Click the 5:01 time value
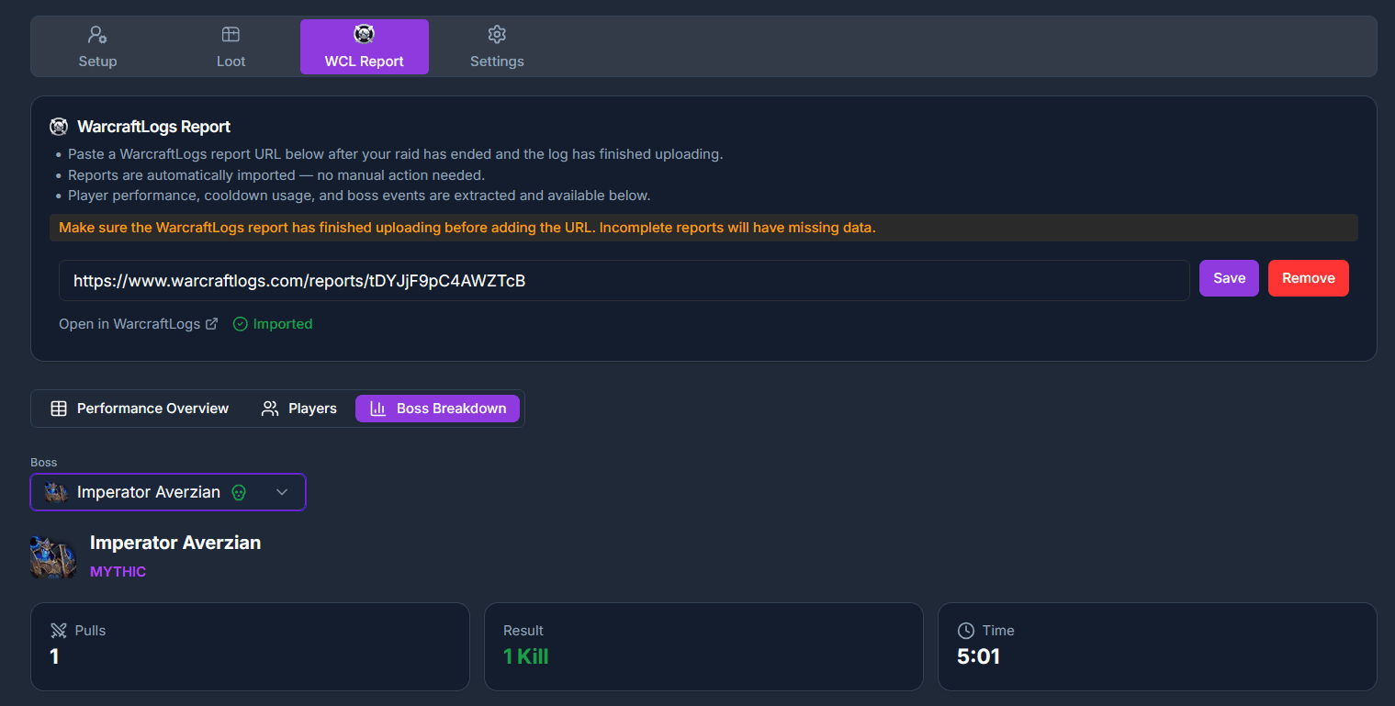The height and width of the screenshot is (706, 1395). 978,656
